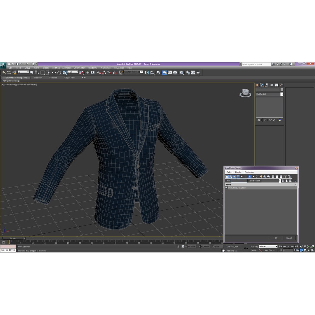Click Cancel in Select From Scene dialog

click(x=289, y=238)
